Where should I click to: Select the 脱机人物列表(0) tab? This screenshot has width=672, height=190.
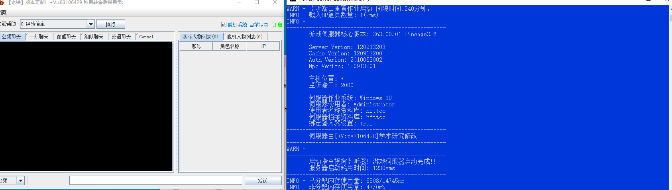click(x=245, y=37)
